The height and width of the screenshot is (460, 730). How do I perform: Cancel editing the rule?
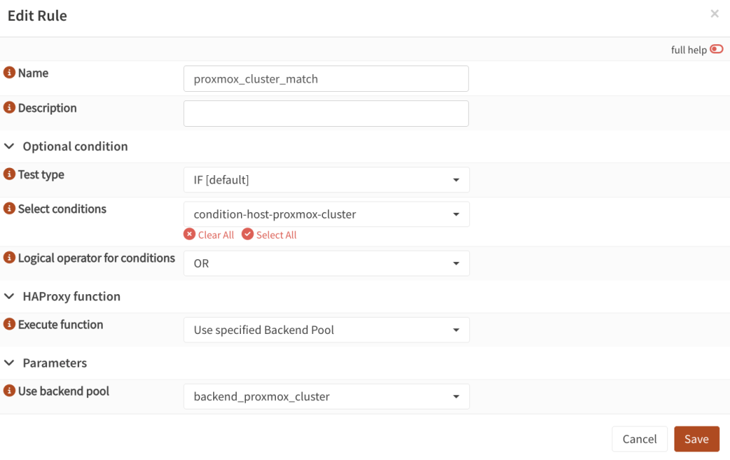coord(639,439)
